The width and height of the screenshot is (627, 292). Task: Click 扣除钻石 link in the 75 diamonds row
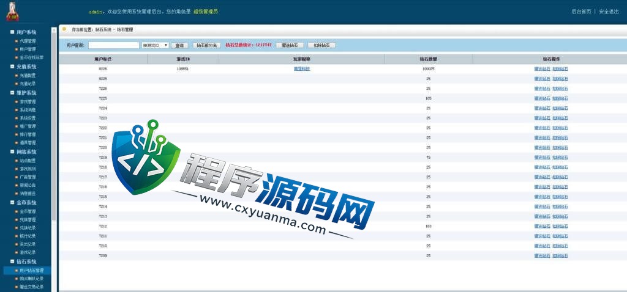pyautogui.click(x=560, y=157)
